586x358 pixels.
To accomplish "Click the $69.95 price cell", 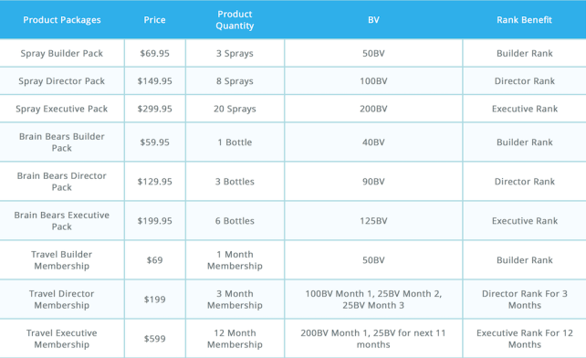I will [155, 54].
